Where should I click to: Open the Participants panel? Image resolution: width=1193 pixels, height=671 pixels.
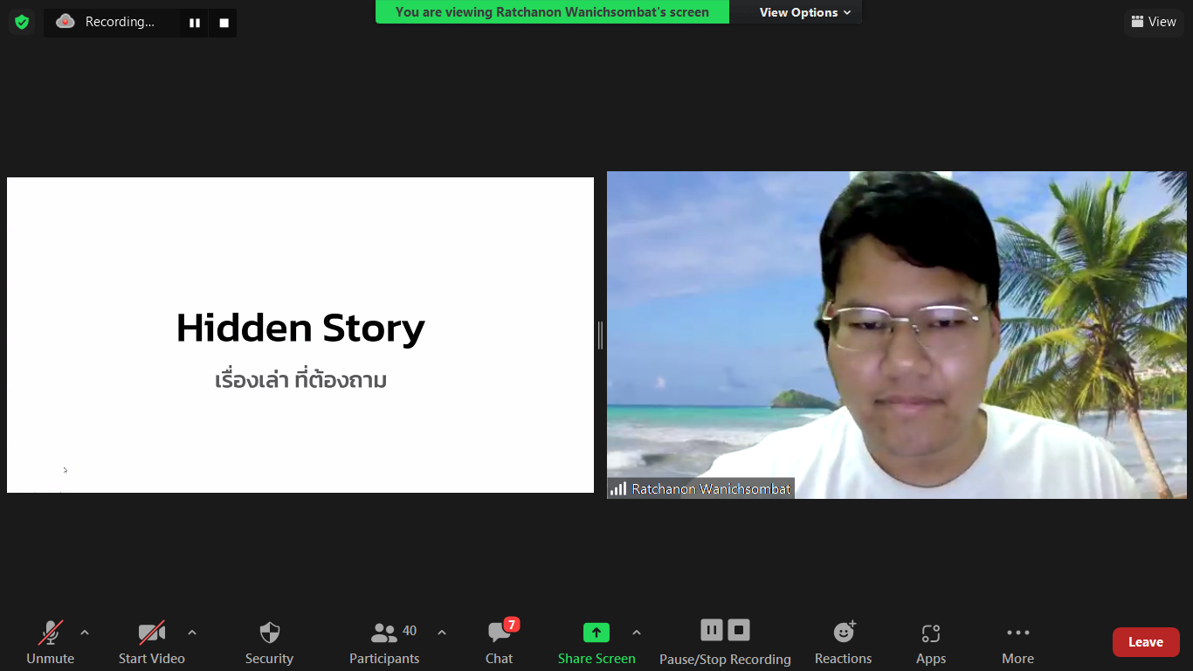384,643
